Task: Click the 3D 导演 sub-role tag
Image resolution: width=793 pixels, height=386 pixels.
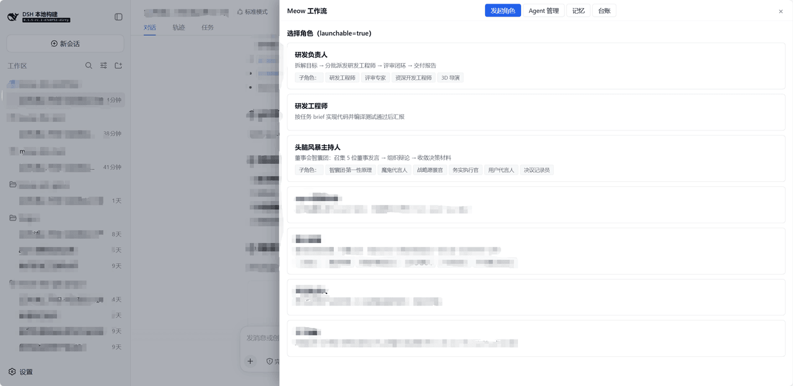Action: coord(450,78)
